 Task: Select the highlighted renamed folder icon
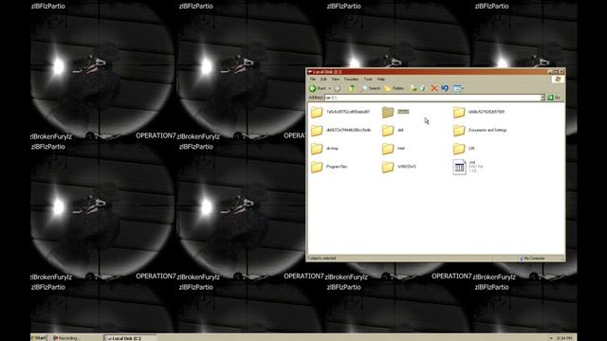pos(388,112)
